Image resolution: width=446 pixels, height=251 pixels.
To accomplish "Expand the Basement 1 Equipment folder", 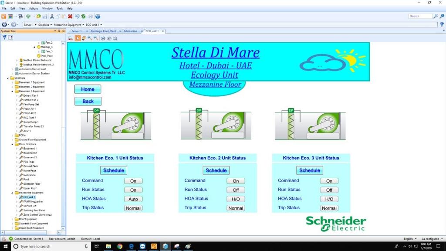I will pyautogui.click(x=13, y=82).
